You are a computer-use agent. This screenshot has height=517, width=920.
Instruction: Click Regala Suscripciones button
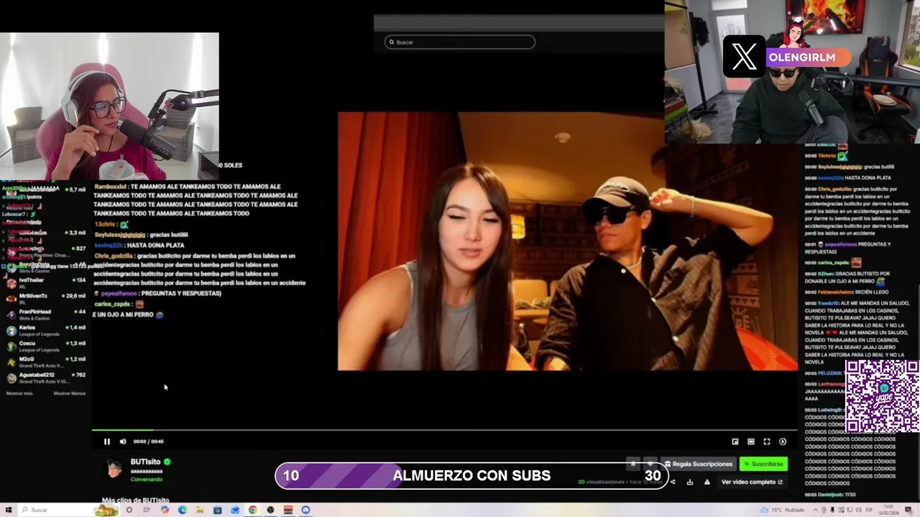tap(699, 464)
